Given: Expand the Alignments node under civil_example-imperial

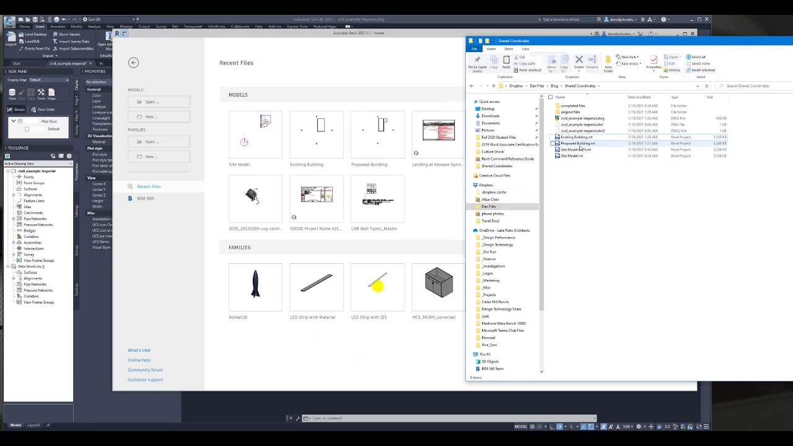Looking at the screenshot, I should tap(14, 195).
